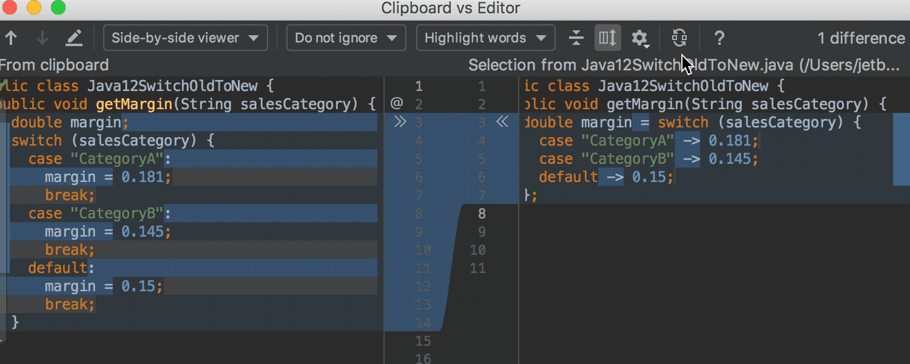Click the 1 difference counter label

(x=861, y=38)
